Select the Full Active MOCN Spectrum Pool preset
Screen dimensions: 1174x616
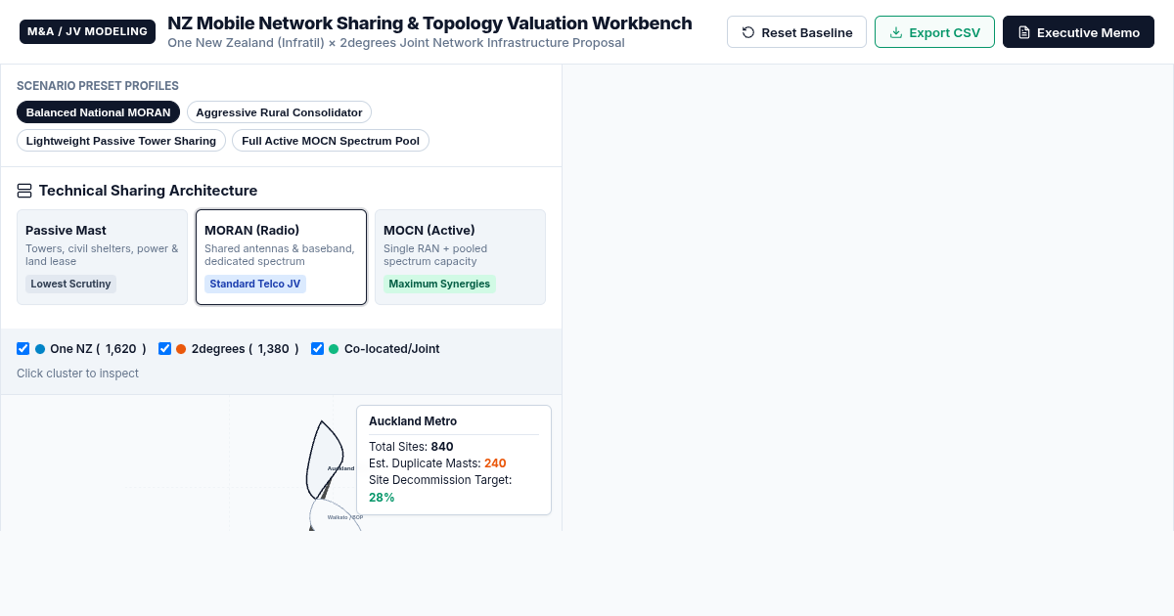331,141
